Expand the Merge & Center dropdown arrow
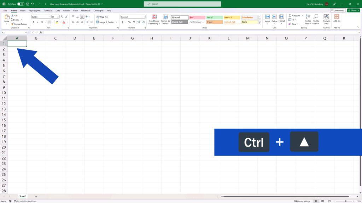 coord(116,22)
